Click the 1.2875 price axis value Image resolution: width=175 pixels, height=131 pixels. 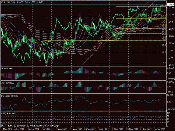(x=170, y=29)
